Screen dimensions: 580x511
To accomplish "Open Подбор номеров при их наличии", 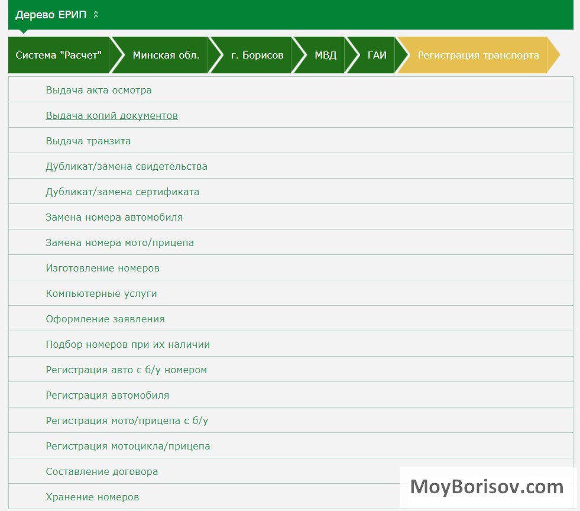I will tap(128, 344).
